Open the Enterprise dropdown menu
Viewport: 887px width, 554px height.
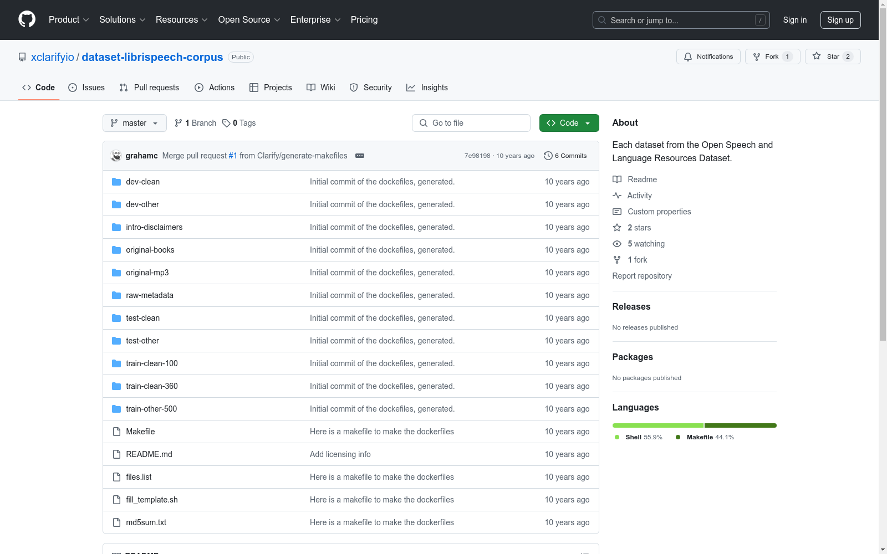pyautogui.click(x=315, y=20)
